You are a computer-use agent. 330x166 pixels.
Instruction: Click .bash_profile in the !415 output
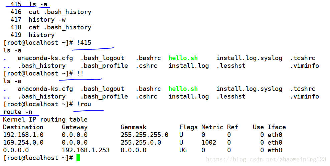tap(104, 66)
